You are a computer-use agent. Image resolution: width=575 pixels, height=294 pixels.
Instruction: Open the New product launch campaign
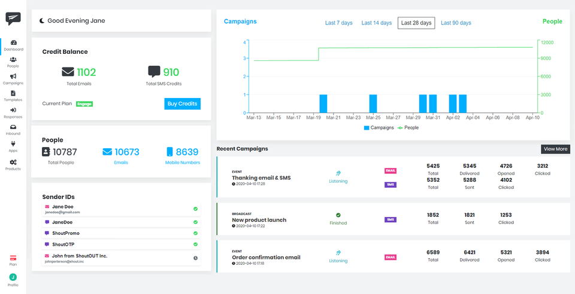click(x=259, y=220)
